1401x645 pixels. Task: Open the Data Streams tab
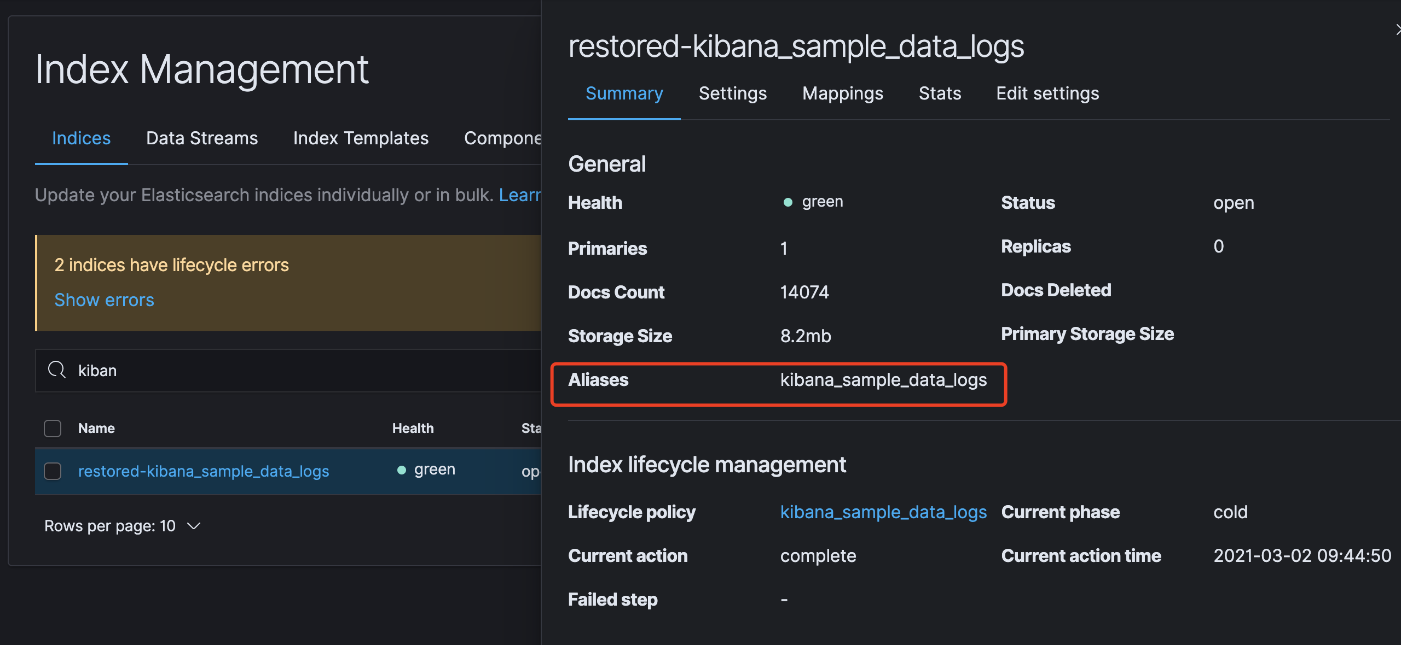pyautogui.click(x=202, y=138)
